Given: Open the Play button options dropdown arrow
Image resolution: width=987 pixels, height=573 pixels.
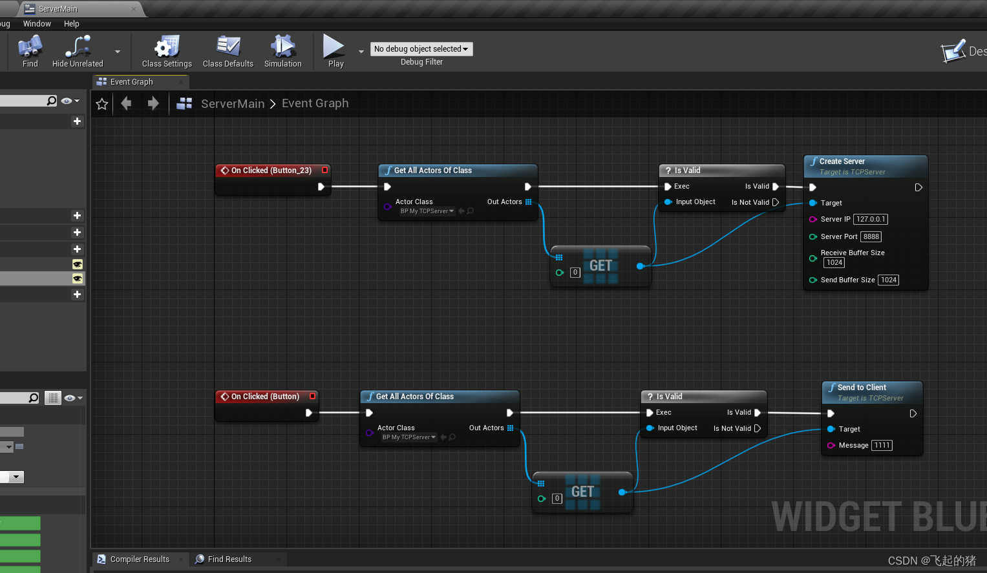Looking at the screenshot, I should [x=361, y=51].
